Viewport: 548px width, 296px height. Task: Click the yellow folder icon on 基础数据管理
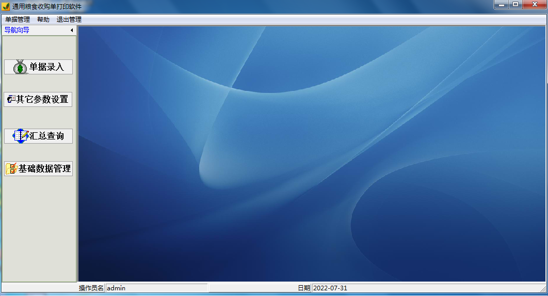coord(11,168)
